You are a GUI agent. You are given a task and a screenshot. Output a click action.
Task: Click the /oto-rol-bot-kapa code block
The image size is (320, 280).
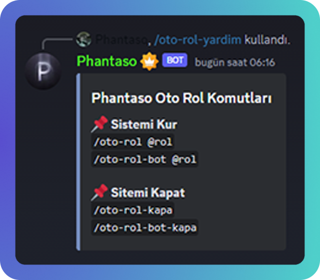145,228
